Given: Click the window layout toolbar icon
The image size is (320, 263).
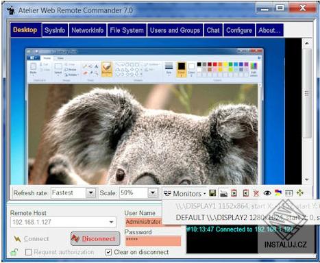Looking at the screenshot, I should (289, 193).
